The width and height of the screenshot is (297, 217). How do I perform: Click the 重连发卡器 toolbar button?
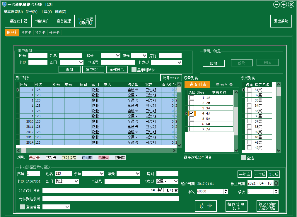[18, 21]
